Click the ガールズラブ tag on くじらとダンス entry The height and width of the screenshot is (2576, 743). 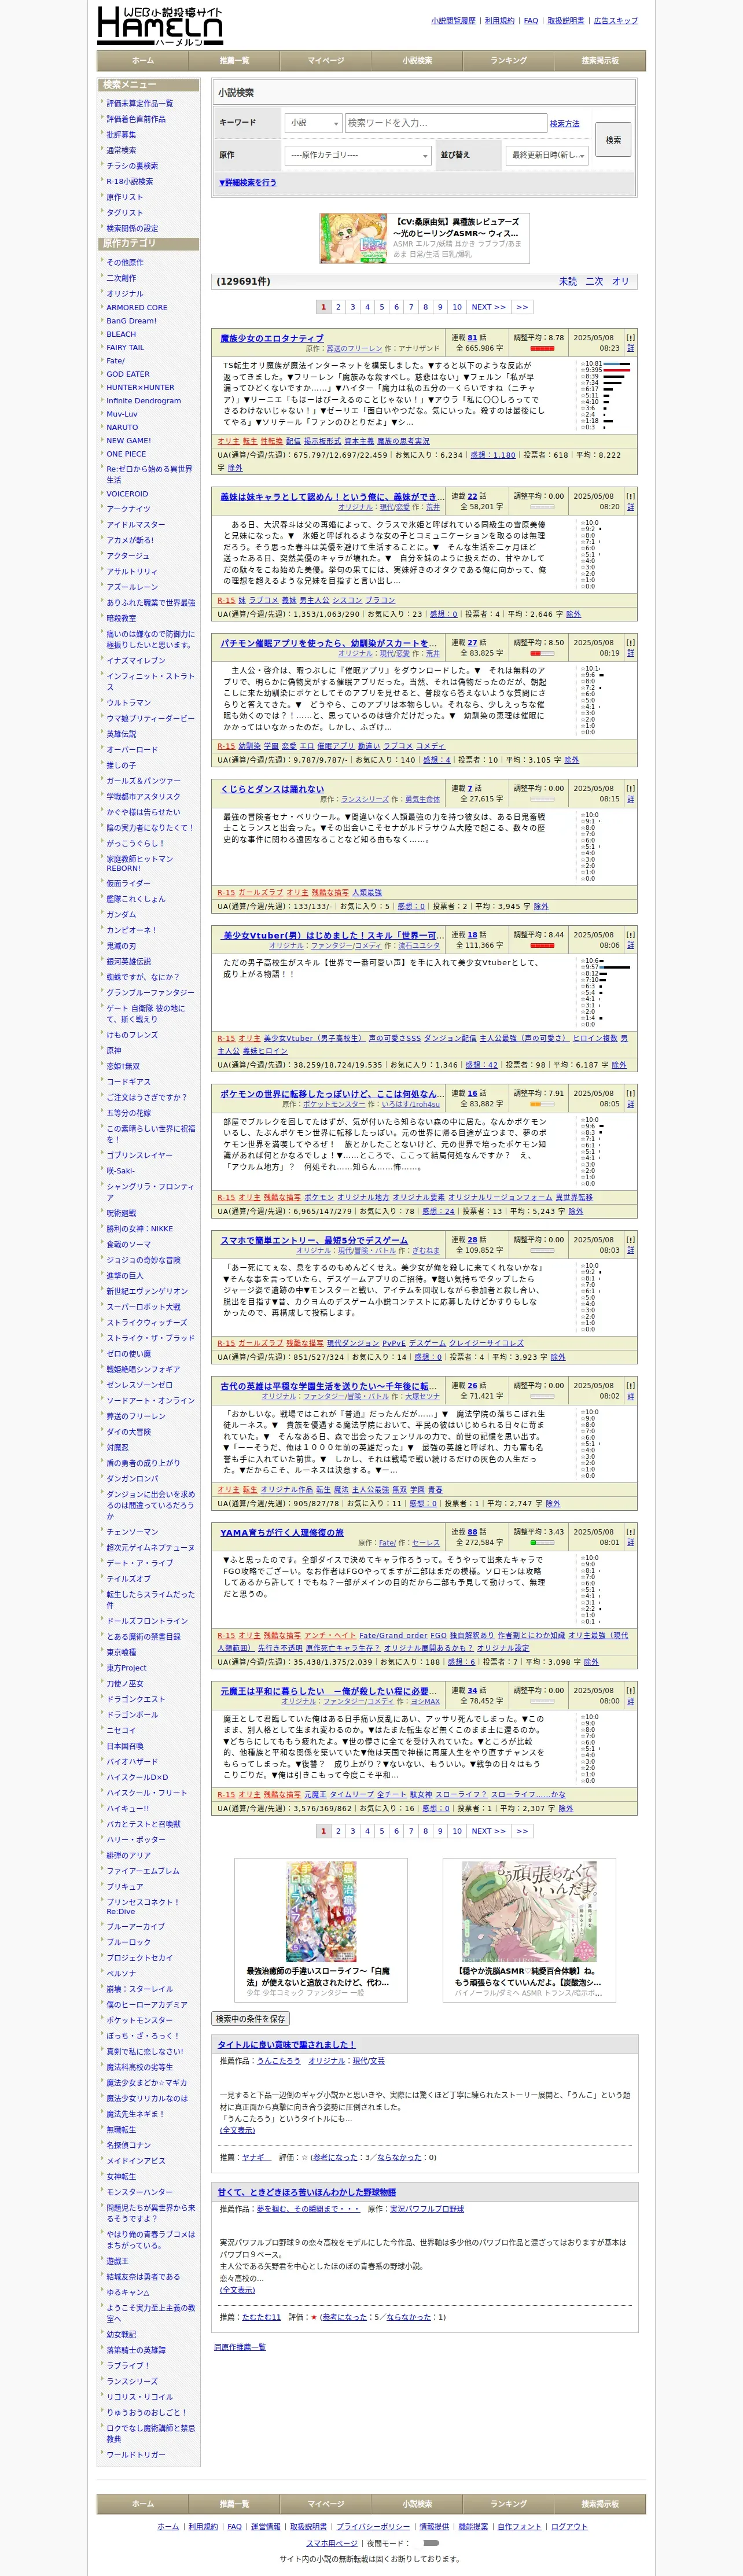(x=260, y=892)
